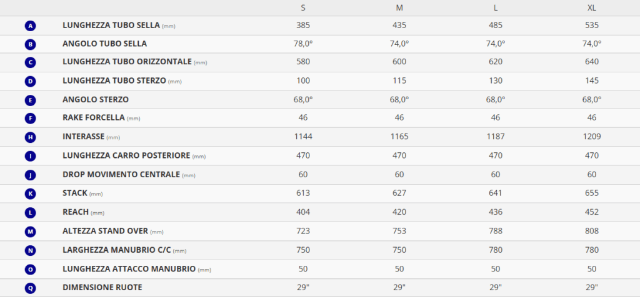Click the K badge next to Stack
640x297 pixels.
(x=31, y=193)
